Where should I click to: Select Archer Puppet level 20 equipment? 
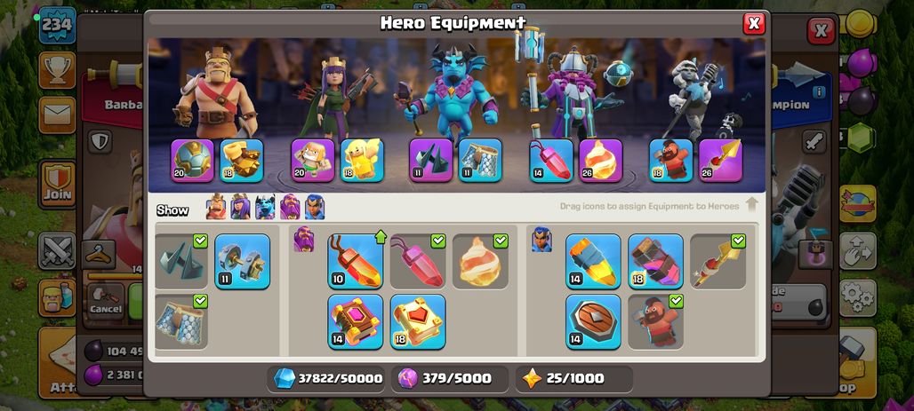pos(313,161)
